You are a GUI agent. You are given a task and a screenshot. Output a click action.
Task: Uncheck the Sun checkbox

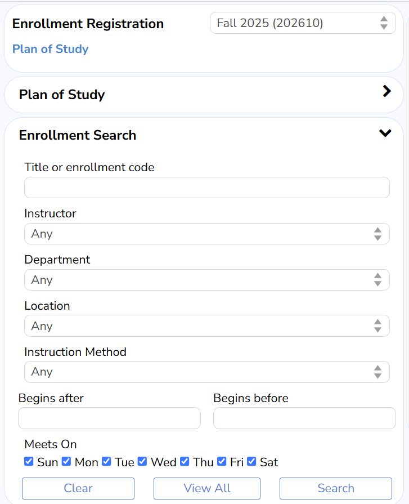click(29, 462)
